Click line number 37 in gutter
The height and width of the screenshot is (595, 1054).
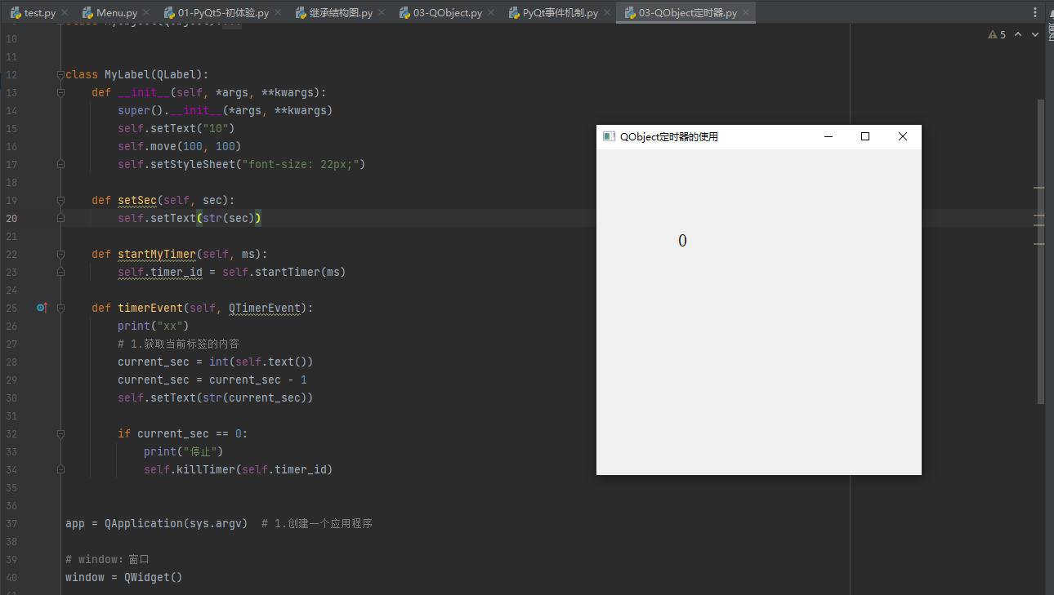(11, 524)
